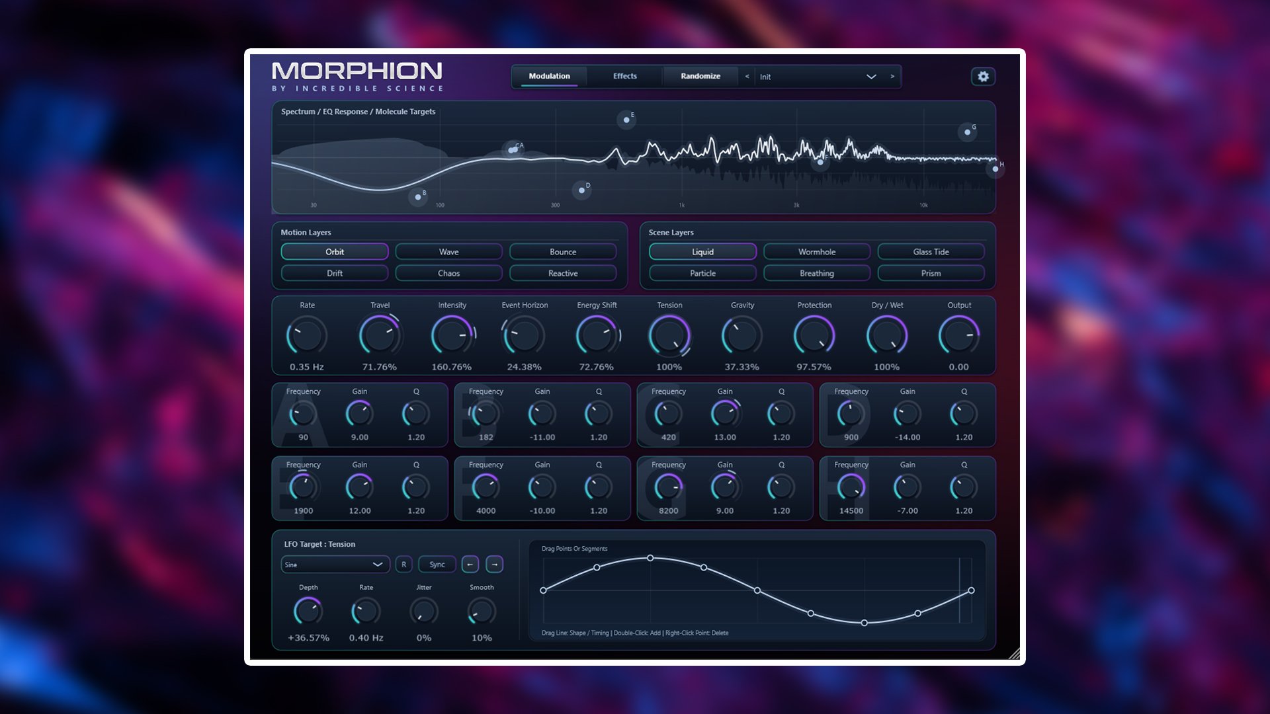
Task: Toggle the Wave motion layer
Action: [x=448, y=252]
